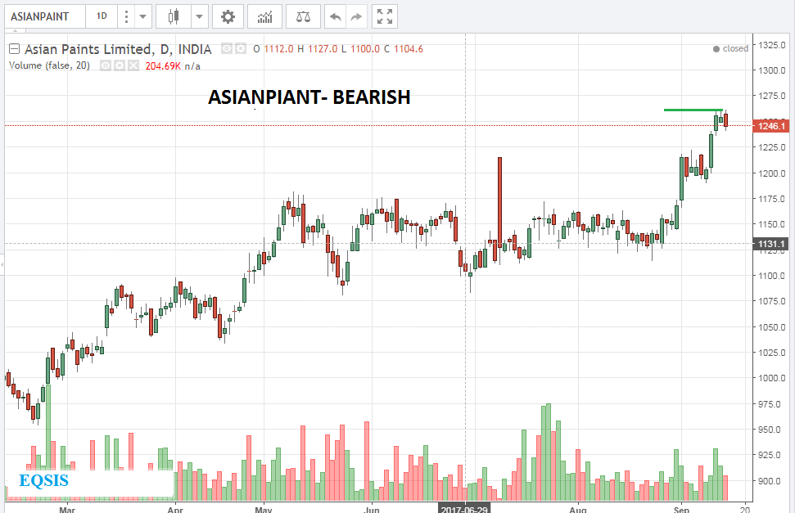Click the red 1246.1 current price label

pyautogui.click(x=771, y=126)
